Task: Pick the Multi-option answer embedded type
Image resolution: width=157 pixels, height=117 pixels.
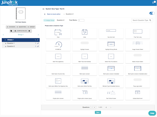Action: tap(111, 70)
